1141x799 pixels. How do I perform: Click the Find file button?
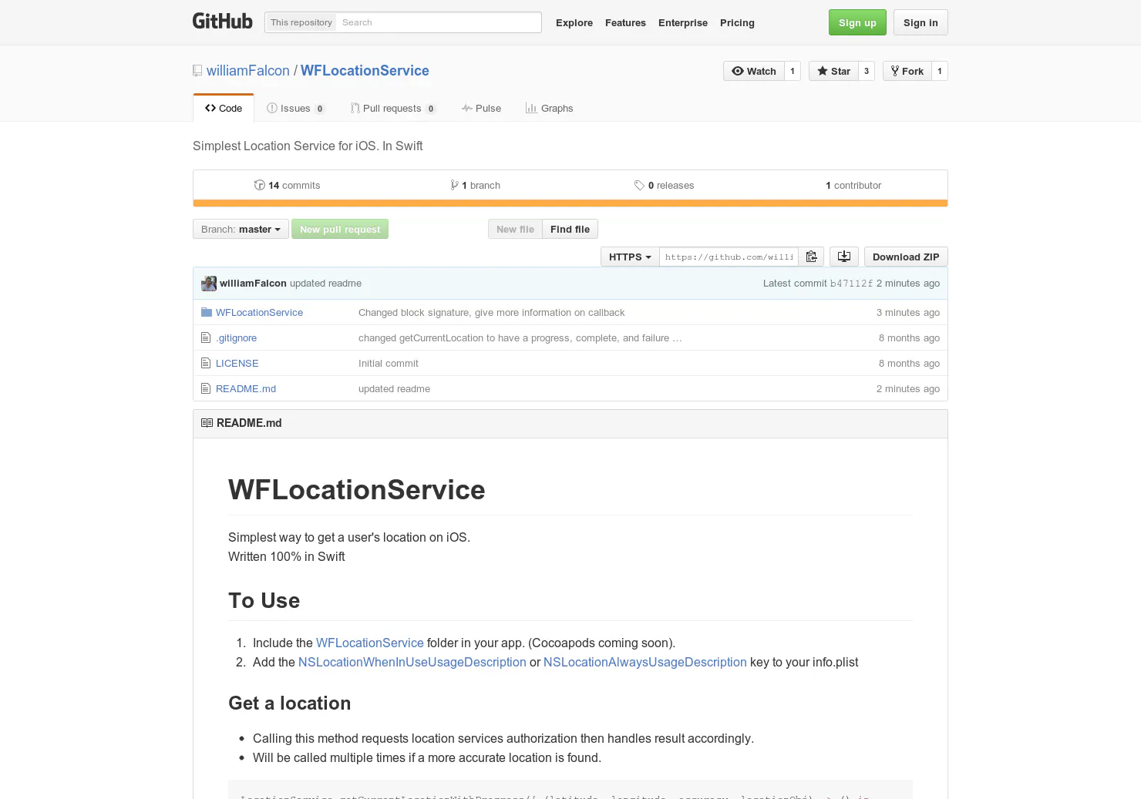pyautogui.click(x=570, y=229)
